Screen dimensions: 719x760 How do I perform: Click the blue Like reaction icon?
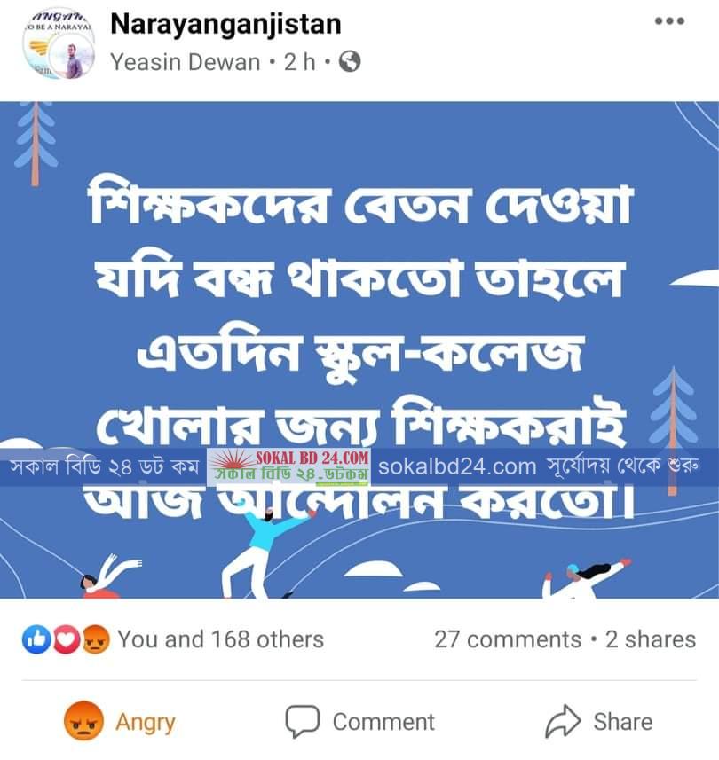(36, 639)
